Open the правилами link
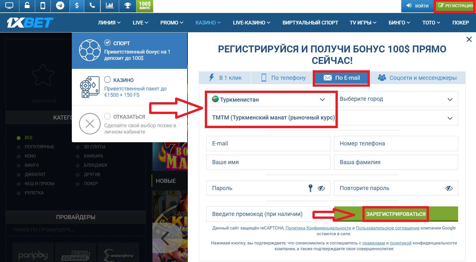The image size is (476, 262). click(x=374, y=243)
